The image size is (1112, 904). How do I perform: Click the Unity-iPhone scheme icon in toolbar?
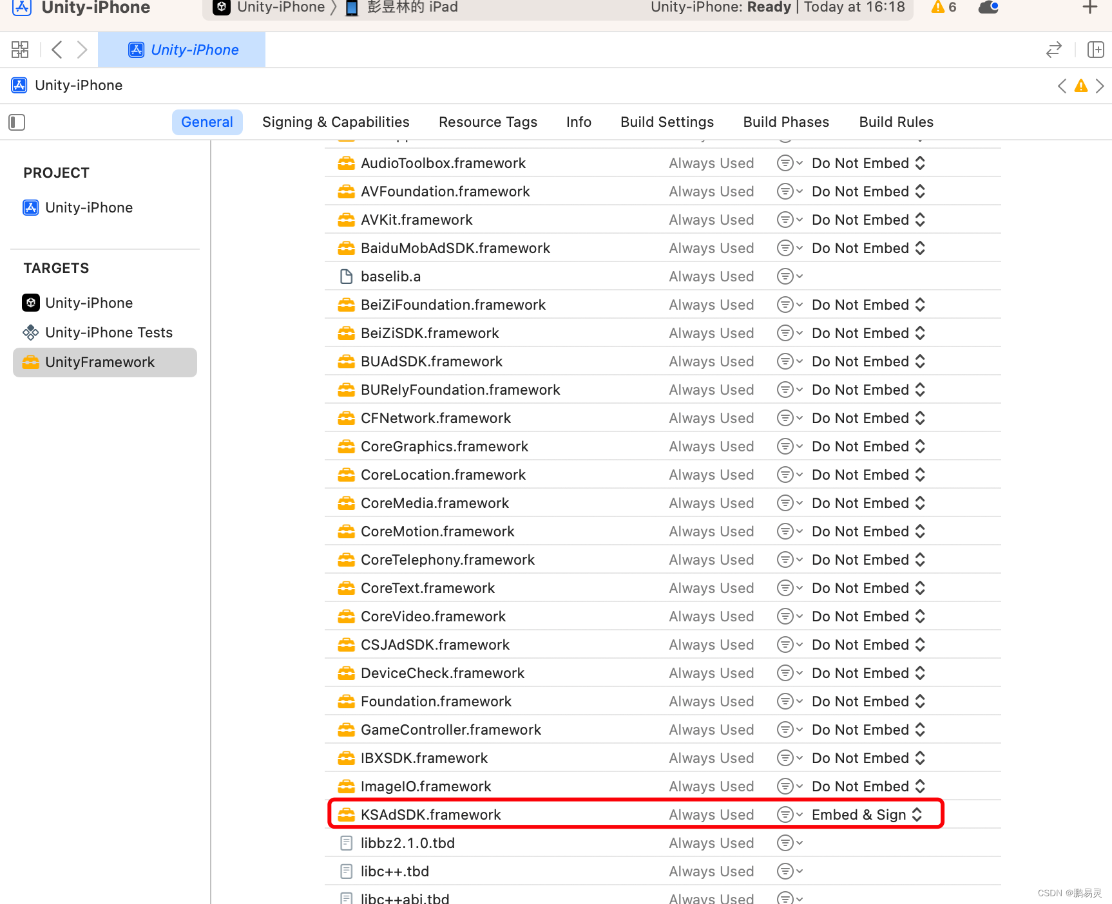tap(222, 7)
